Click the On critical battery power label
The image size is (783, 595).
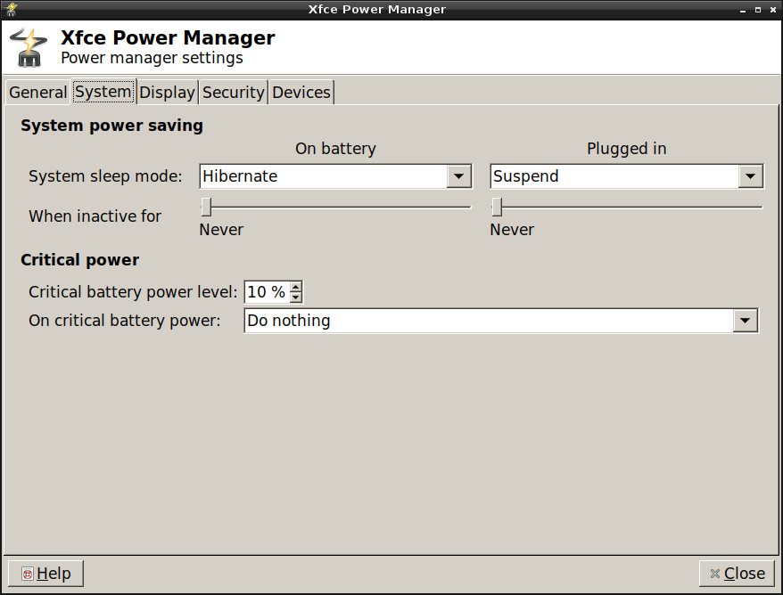[124, 321]
